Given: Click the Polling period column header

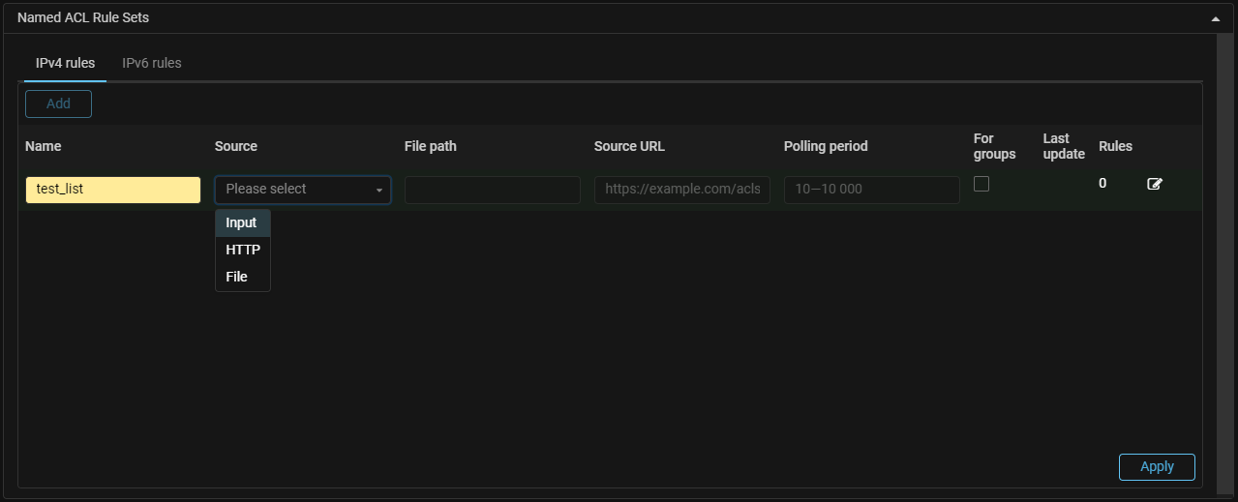Looking at the screenshot, I should click(826, 146).
